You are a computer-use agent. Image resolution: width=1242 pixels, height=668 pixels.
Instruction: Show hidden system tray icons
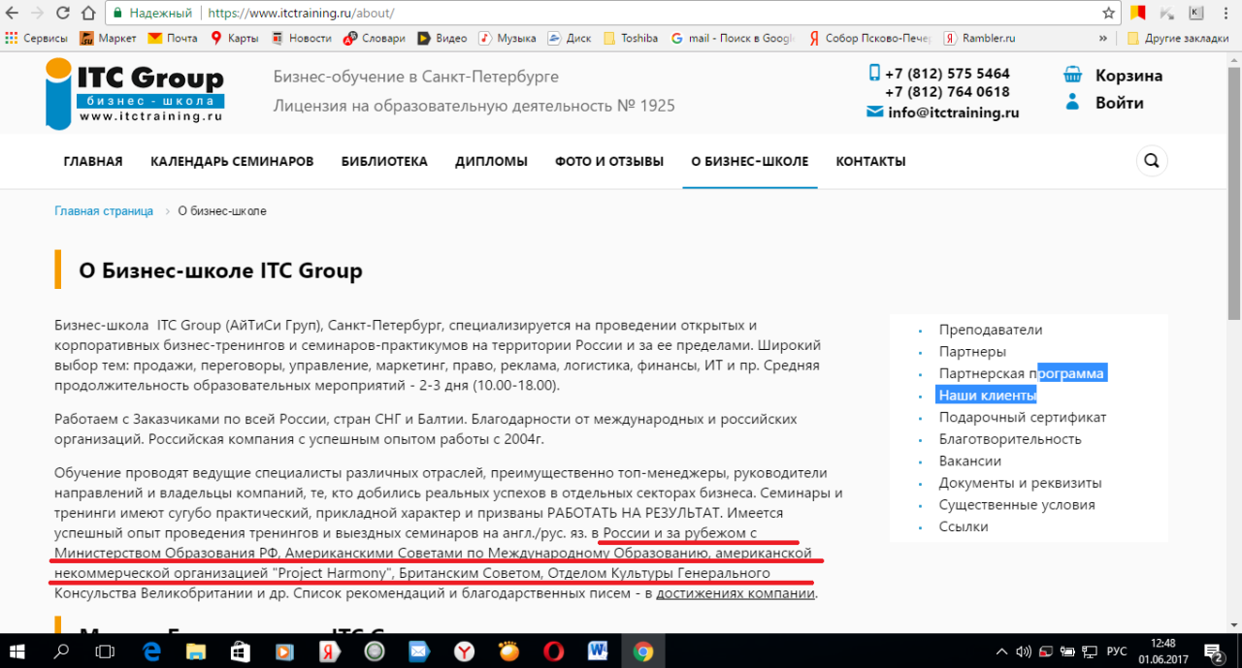coord(1002,651)
